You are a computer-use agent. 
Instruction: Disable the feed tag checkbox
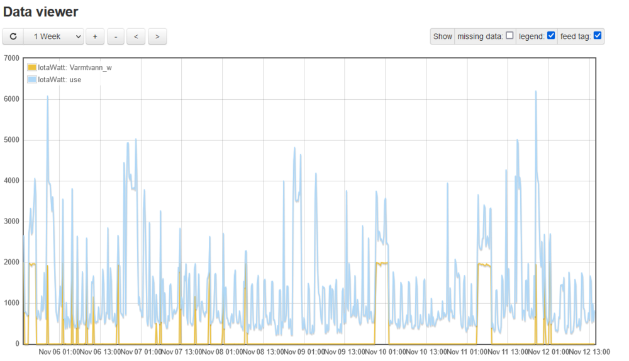(x=598, y=36)
